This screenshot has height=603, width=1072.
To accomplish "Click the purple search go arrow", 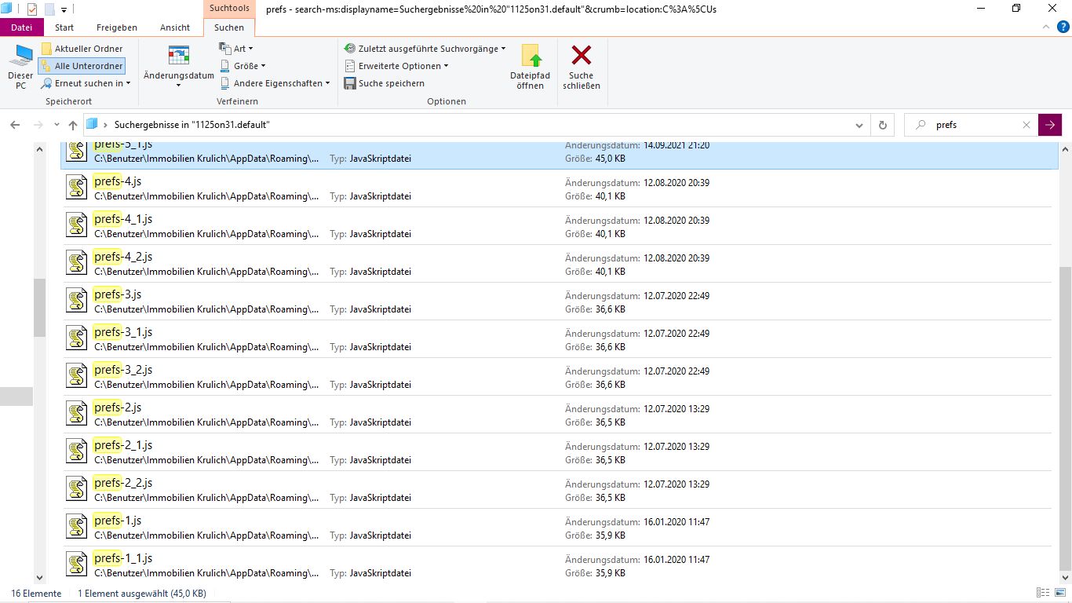I will 1050,125.
